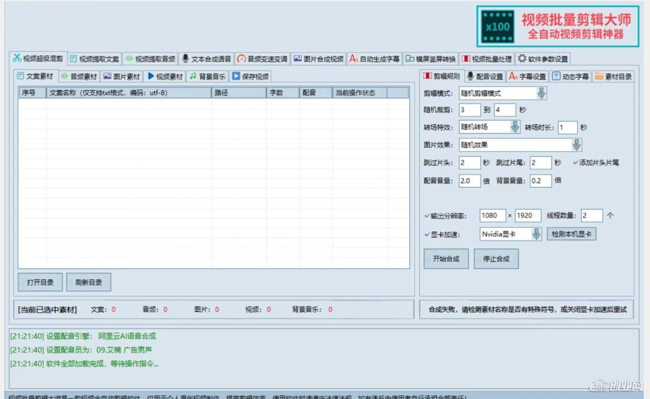Click the log line 设置配音引擎: 阿里云AI语音合成

[83, 336]
